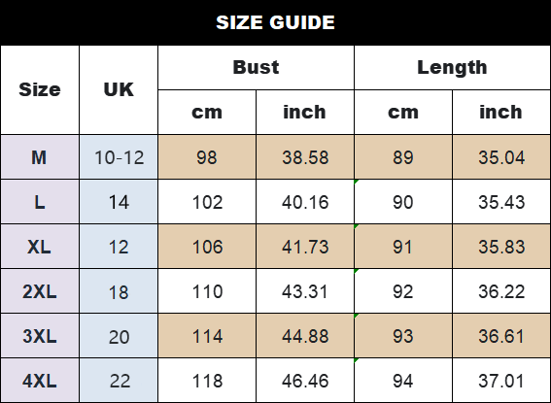Select the UK column header
Image resolution: width=551 pixels, height=403 pixels.
(119, 90)
